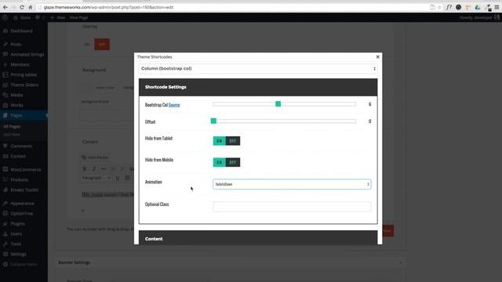Open the Howdy, developer account menu

click(x=479, y=17)
